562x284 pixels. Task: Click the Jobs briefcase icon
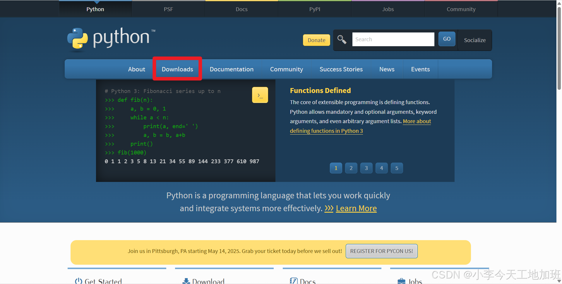pyautogui.click(x=401, y=281)
